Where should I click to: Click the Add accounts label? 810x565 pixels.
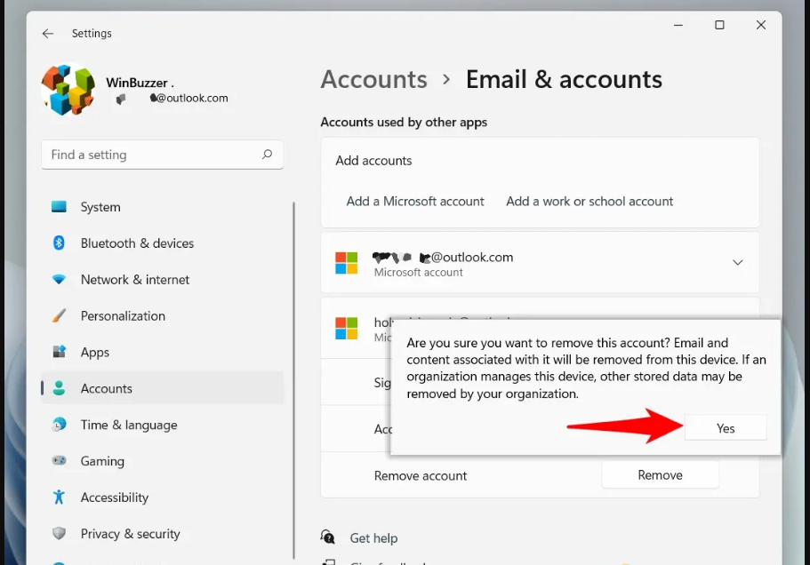[373, 161]
